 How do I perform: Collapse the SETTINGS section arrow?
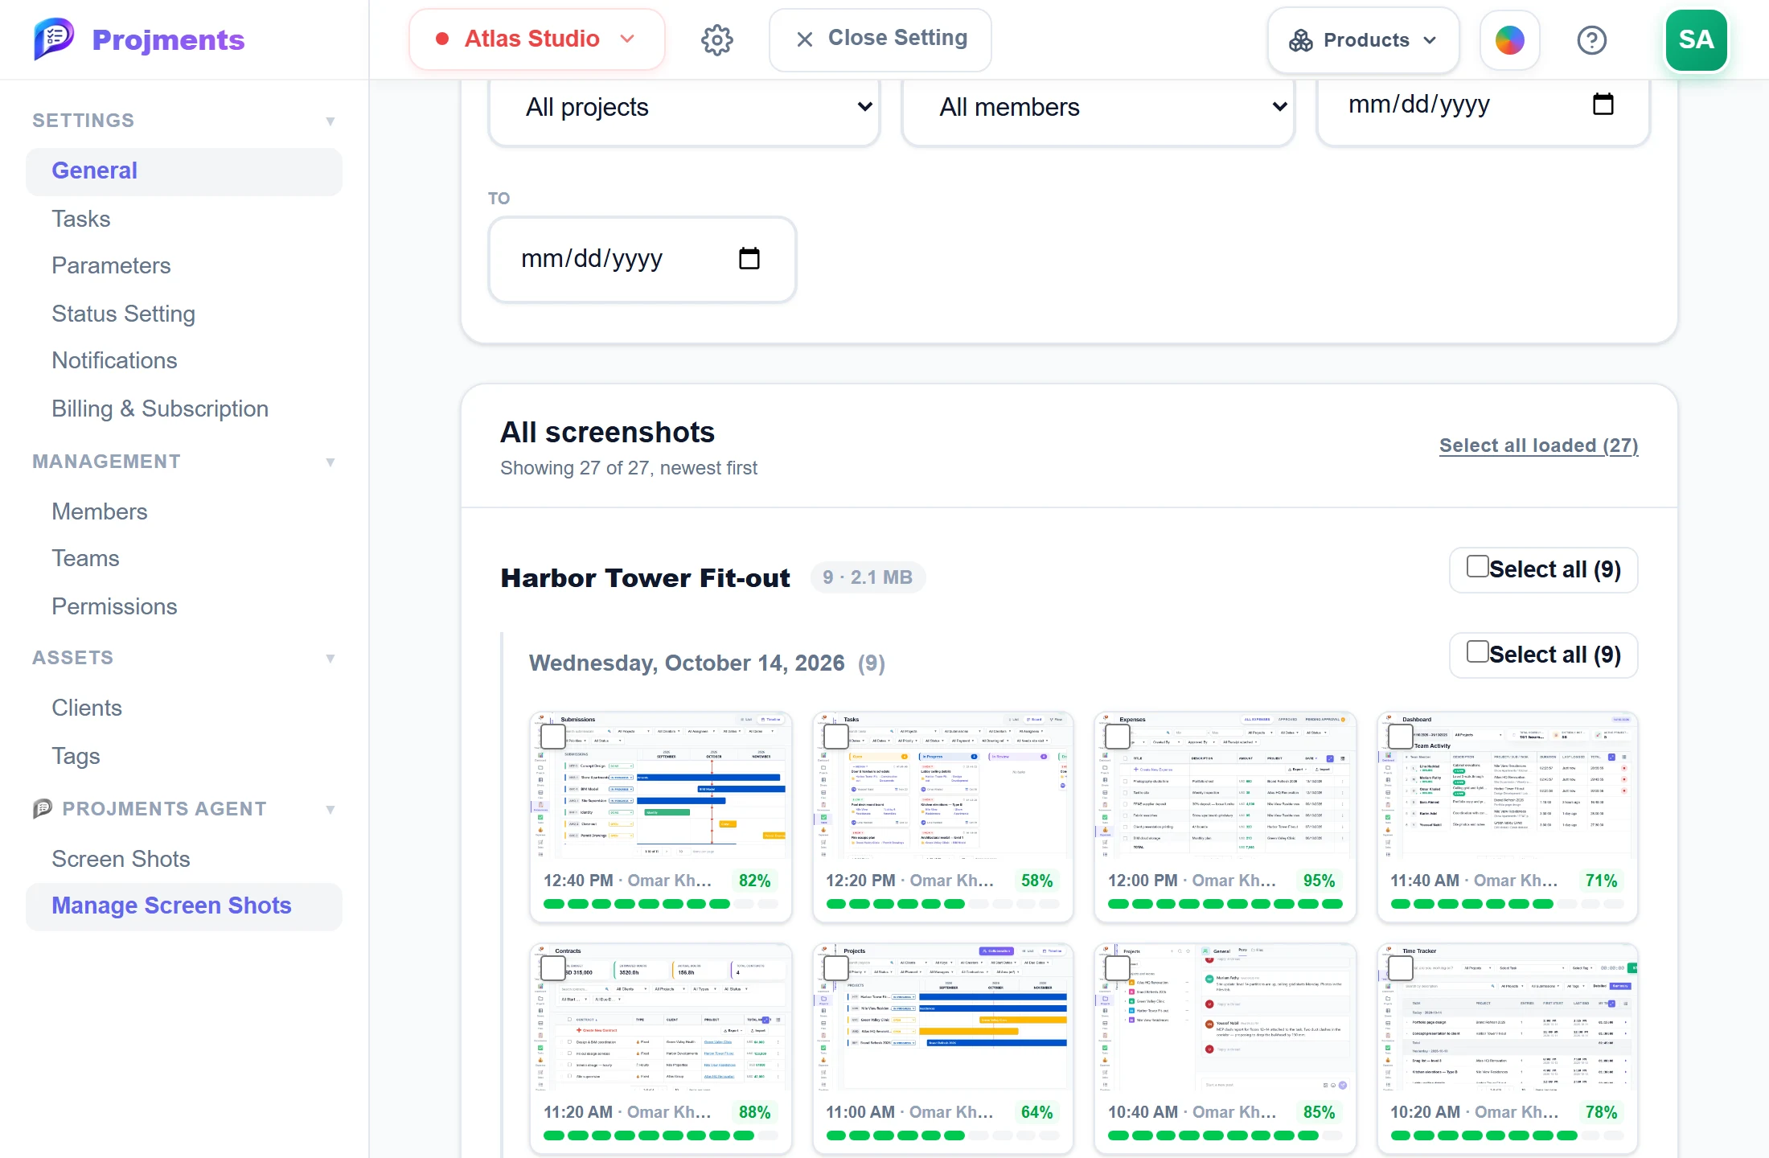pos(330,121)
